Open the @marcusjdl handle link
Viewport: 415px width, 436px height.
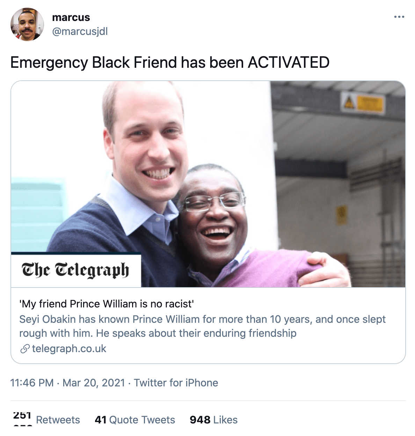coord(80,31)
